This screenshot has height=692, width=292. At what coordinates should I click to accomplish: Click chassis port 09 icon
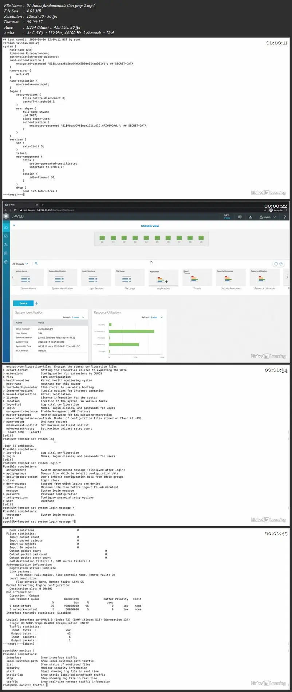coord(201,237)
